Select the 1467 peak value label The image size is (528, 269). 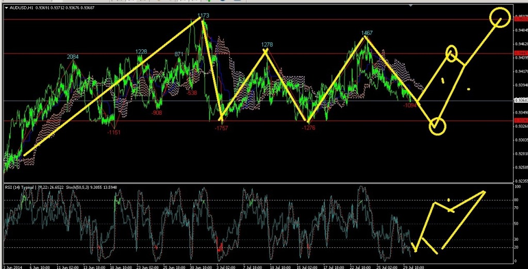(x=366, y=33)
